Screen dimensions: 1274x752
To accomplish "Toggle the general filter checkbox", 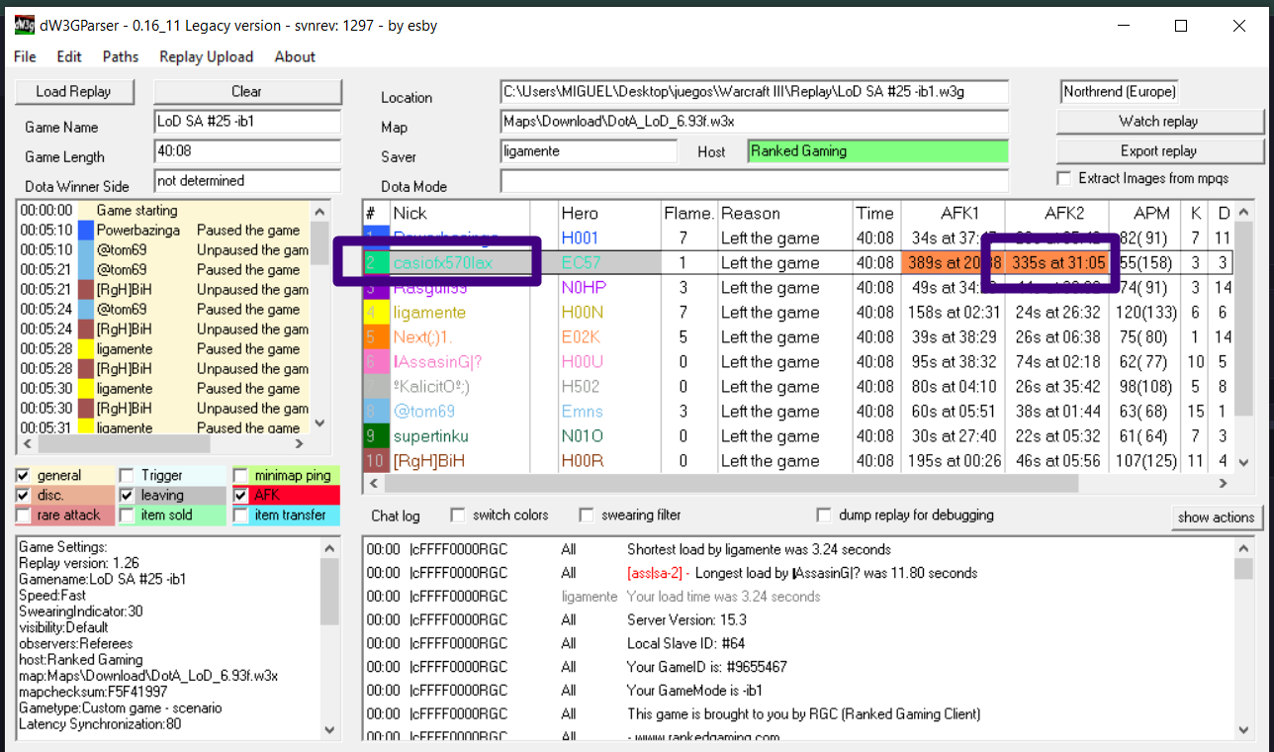I will (x=24, y=475).
